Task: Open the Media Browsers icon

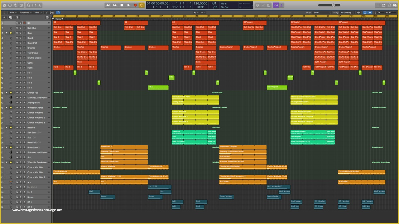Action: pos(395,5)
